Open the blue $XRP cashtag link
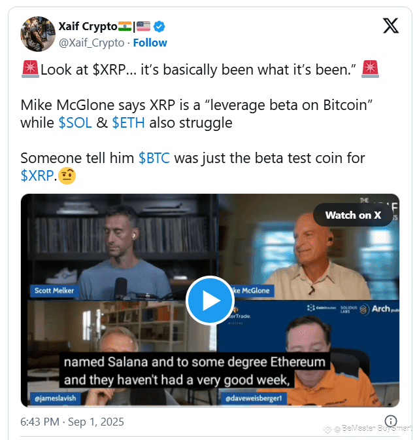This screenshot has width=417, height=440. click(x=37, y=176)
